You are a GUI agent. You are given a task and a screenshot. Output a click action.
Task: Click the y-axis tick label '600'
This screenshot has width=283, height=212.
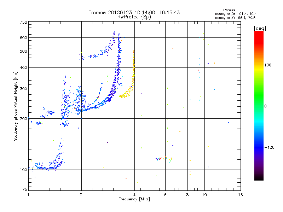(23, 38)
